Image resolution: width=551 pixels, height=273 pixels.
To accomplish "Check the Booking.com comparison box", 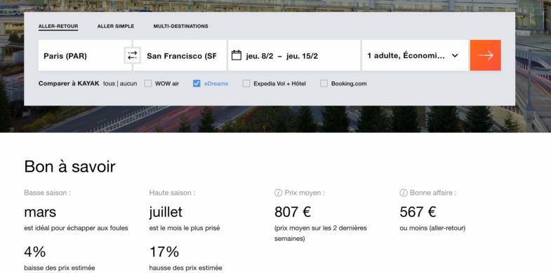I will coord(324,83).
